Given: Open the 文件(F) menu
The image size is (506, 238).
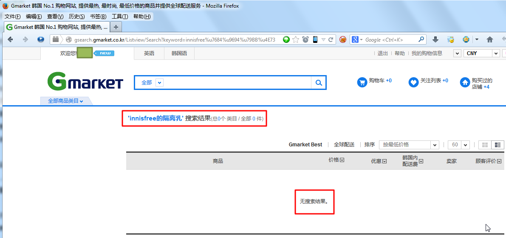Looking at the screenshot, I should click(13, 17).
